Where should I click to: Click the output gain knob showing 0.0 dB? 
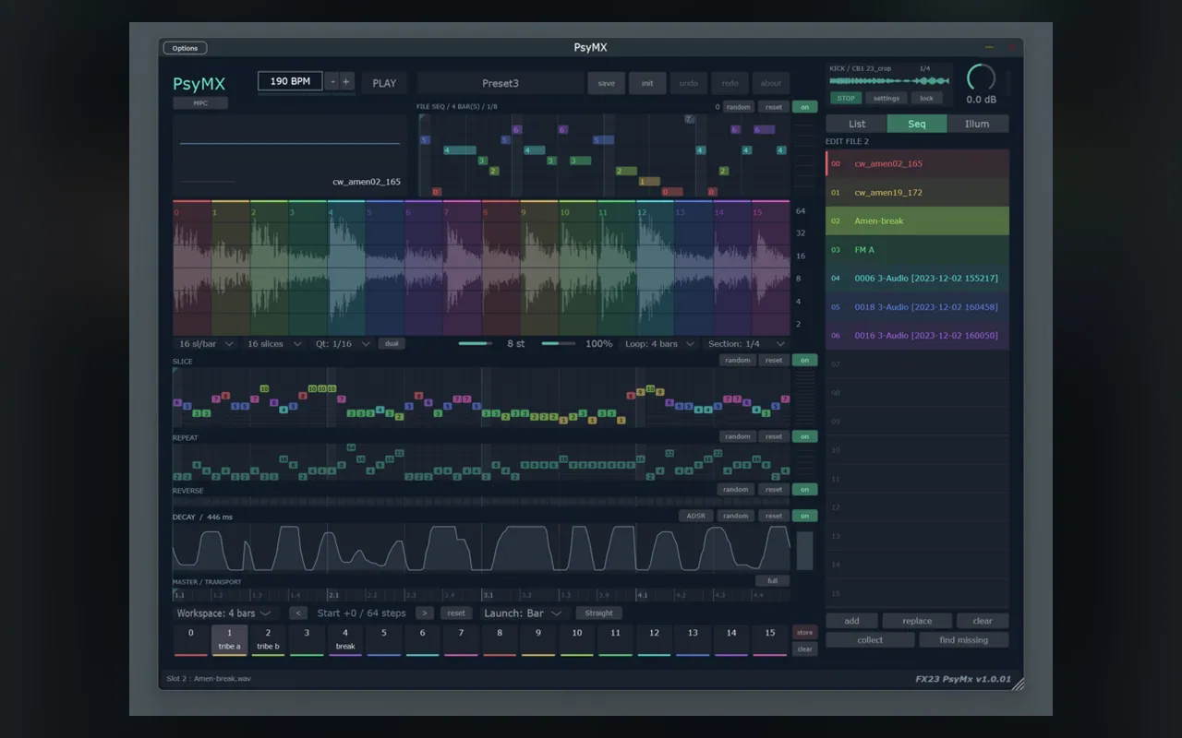coord(981,77)
